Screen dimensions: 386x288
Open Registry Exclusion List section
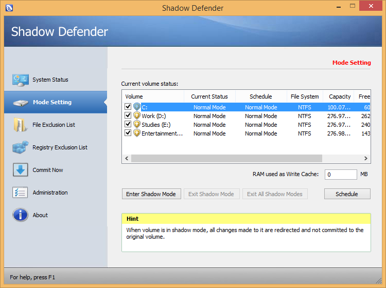[56, 147]
